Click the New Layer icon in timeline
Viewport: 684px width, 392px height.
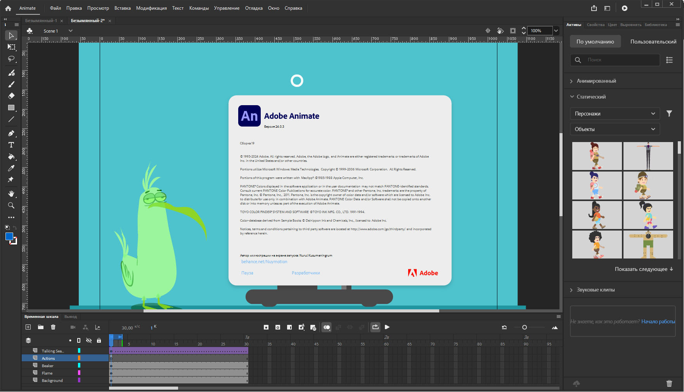[28, 327]
